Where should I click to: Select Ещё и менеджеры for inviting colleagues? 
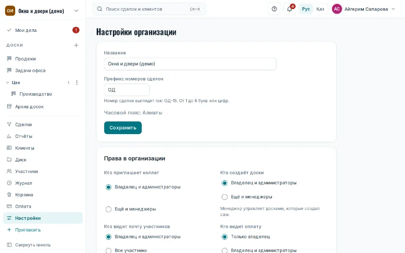[x=108, y=209]
